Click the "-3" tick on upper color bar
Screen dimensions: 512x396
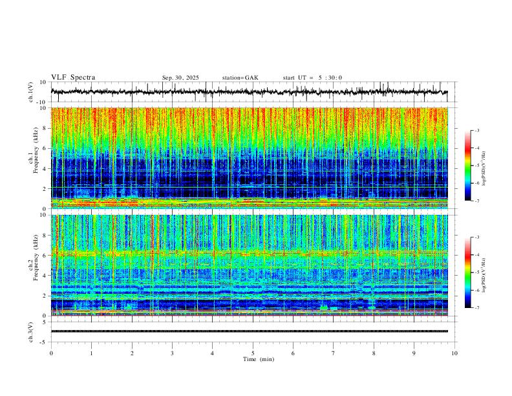(x=476, y=130)
